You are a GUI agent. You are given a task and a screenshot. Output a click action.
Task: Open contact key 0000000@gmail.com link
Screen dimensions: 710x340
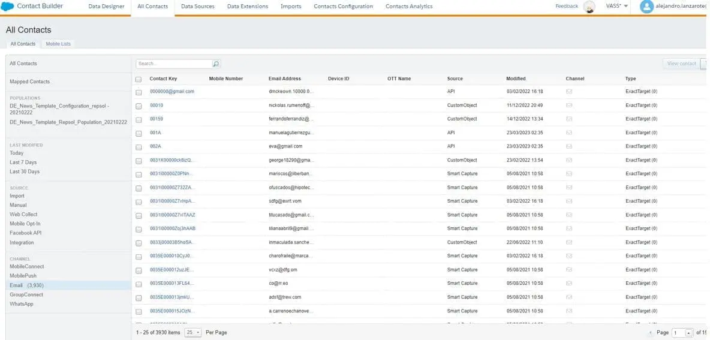pos(172,92)
